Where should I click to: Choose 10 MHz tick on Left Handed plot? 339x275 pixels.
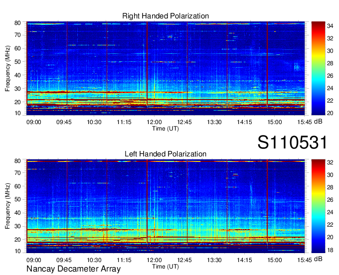coord(17,251)
